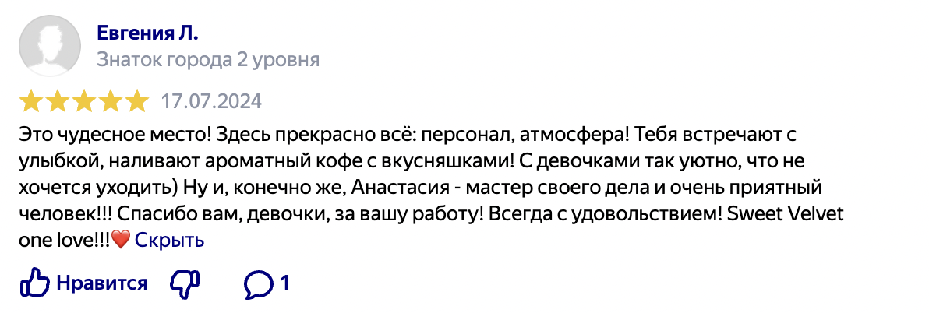929x313 pixels.
Task: Click the review date 17.07.2024
Action: point(211,102)
